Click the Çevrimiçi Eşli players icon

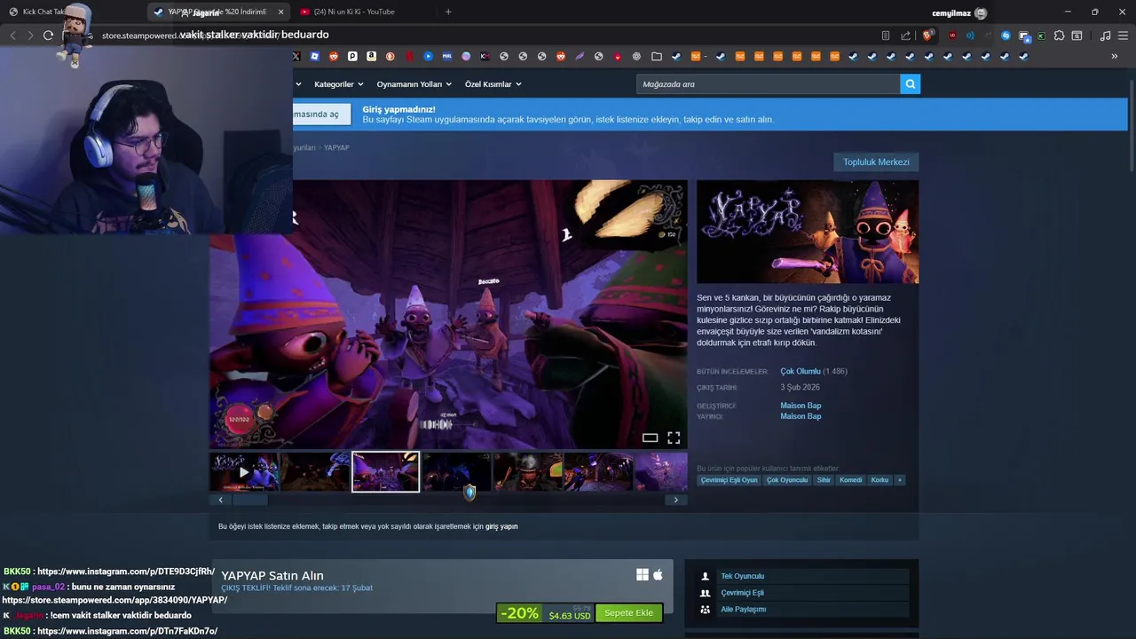706,593
